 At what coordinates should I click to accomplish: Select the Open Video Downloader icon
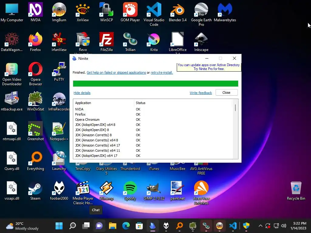(x=12, y=74)
